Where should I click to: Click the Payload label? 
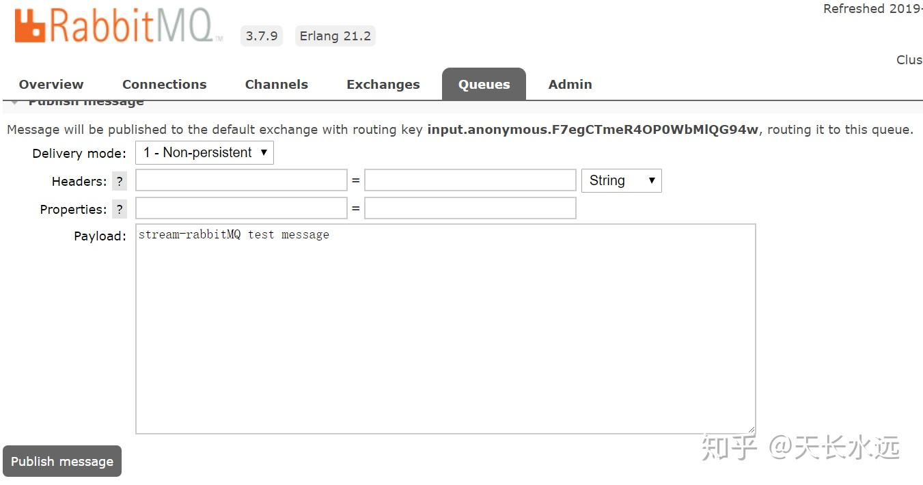coord(100,236)
